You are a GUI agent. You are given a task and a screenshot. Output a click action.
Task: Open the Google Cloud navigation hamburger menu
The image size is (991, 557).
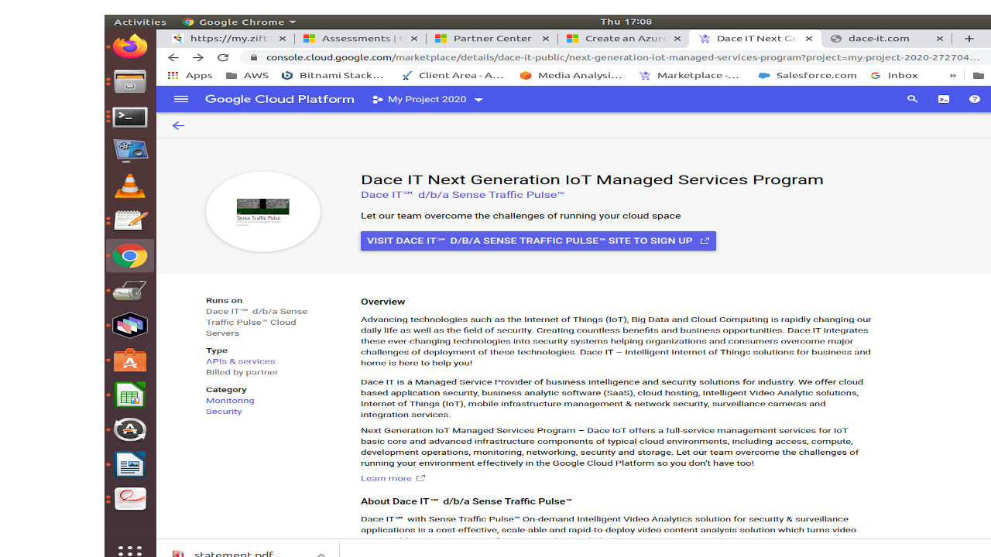click(181, 99)
